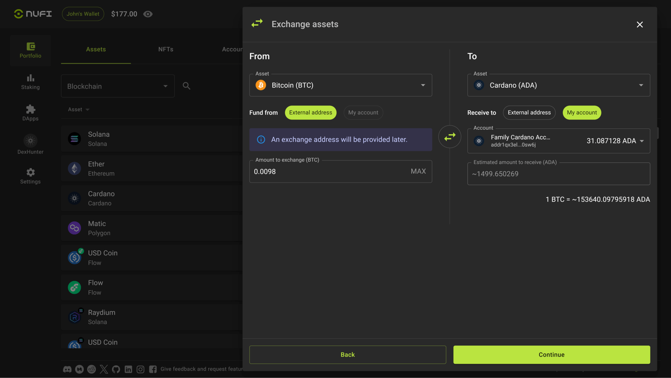Open the From asset Bitcoin (BTC) dropdown
This screenshot has height=378, width=671.
(x=341, y=85)
